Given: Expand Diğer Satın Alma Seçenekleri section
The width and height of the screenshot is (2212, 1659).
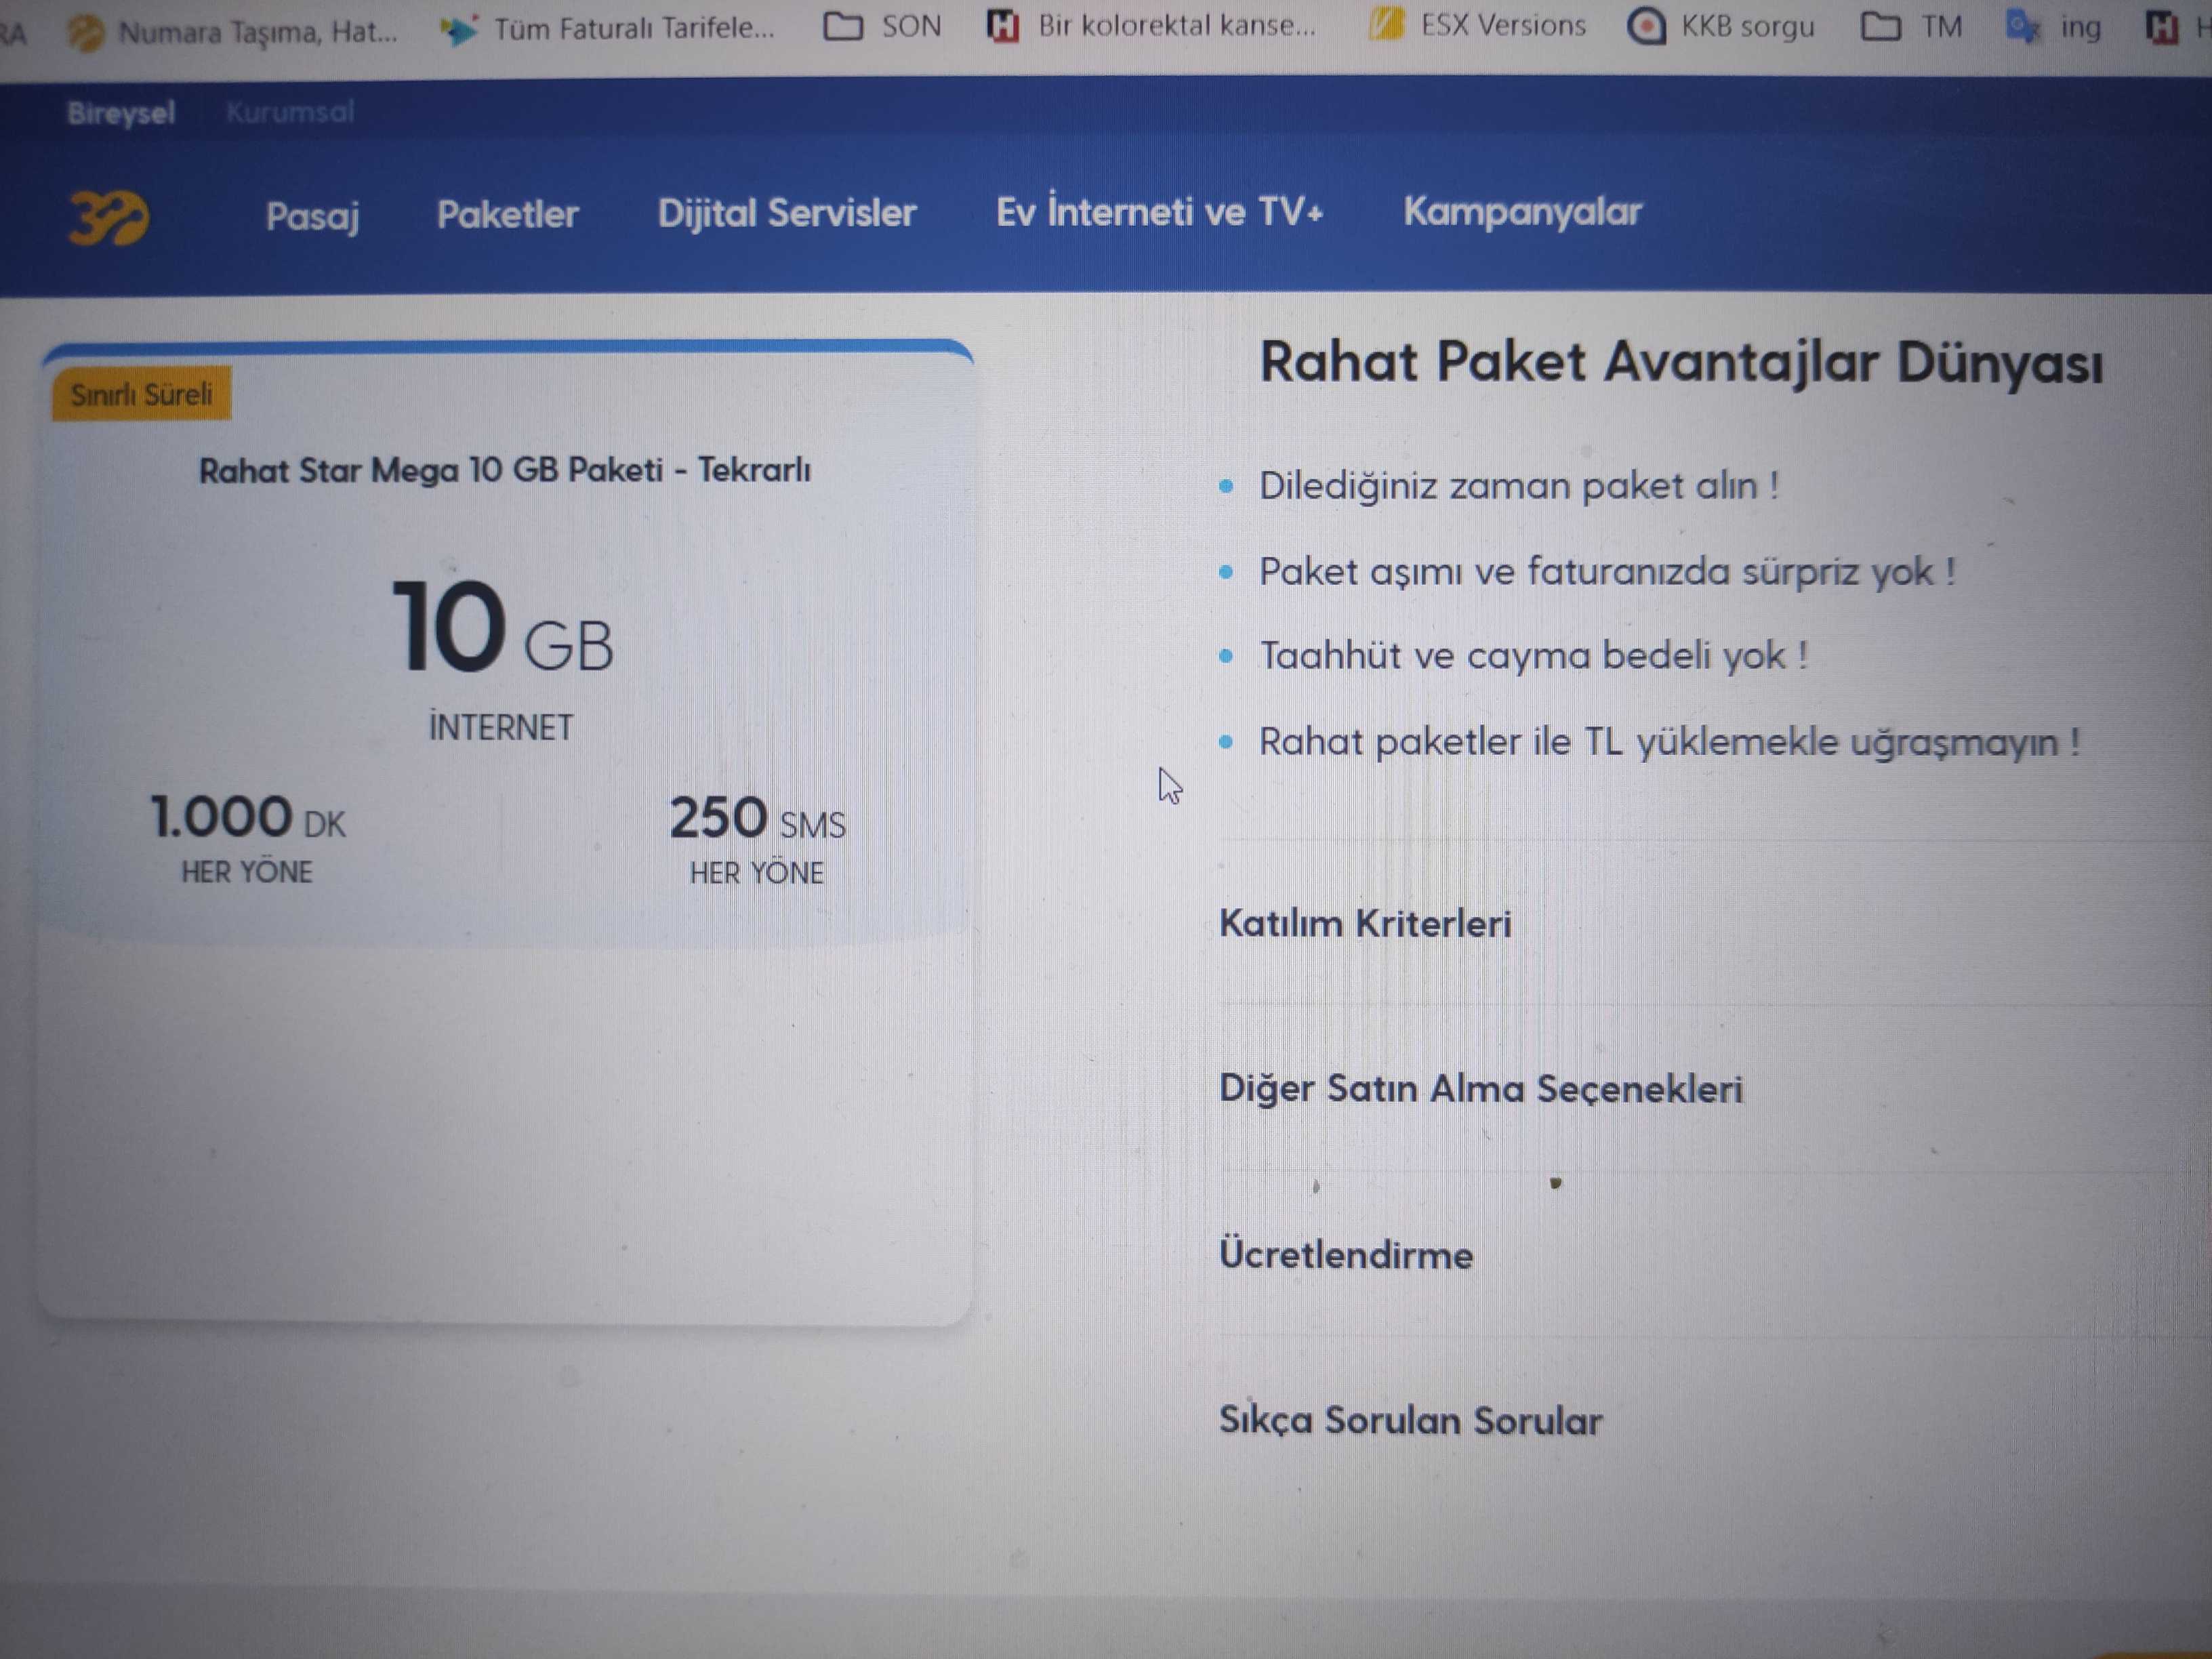Looking at the screenshot, I should tap(1480, 1088).
